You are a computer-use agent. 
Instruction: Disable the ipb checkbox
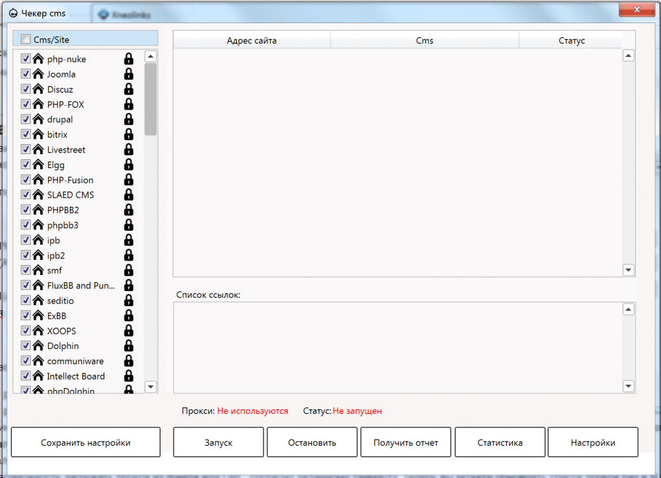click(x=26, y=240)
